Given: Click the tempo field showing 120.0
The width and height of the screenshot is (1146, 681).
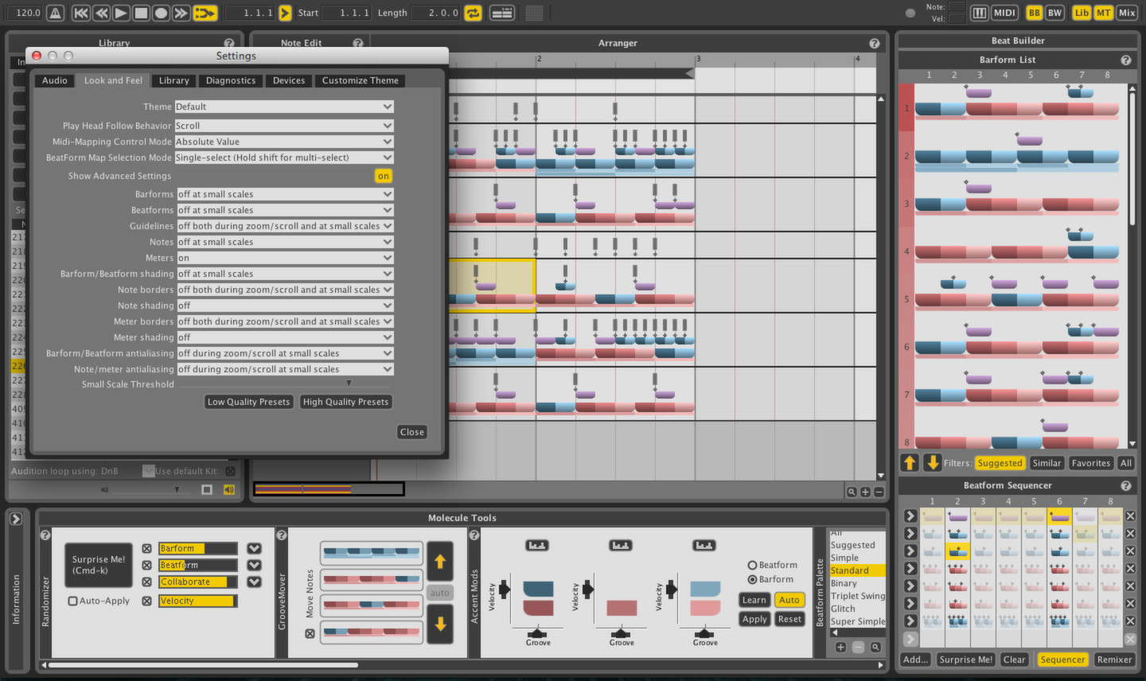Looking at the screenshot, I should (25, 13).
